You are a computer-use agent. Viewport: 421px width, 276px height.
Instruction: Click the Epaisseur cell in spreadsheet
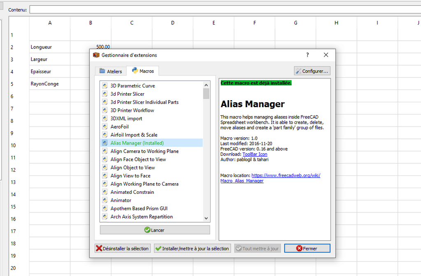pyautogui.click(x=50, y=71)
